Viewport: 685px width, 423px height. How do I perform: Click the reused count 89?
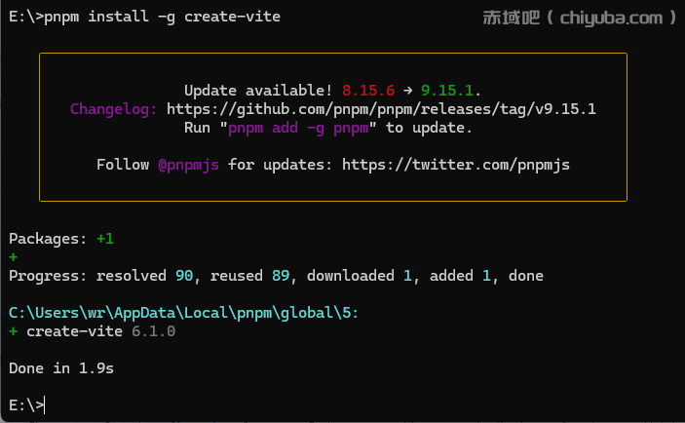pos(281,276)
